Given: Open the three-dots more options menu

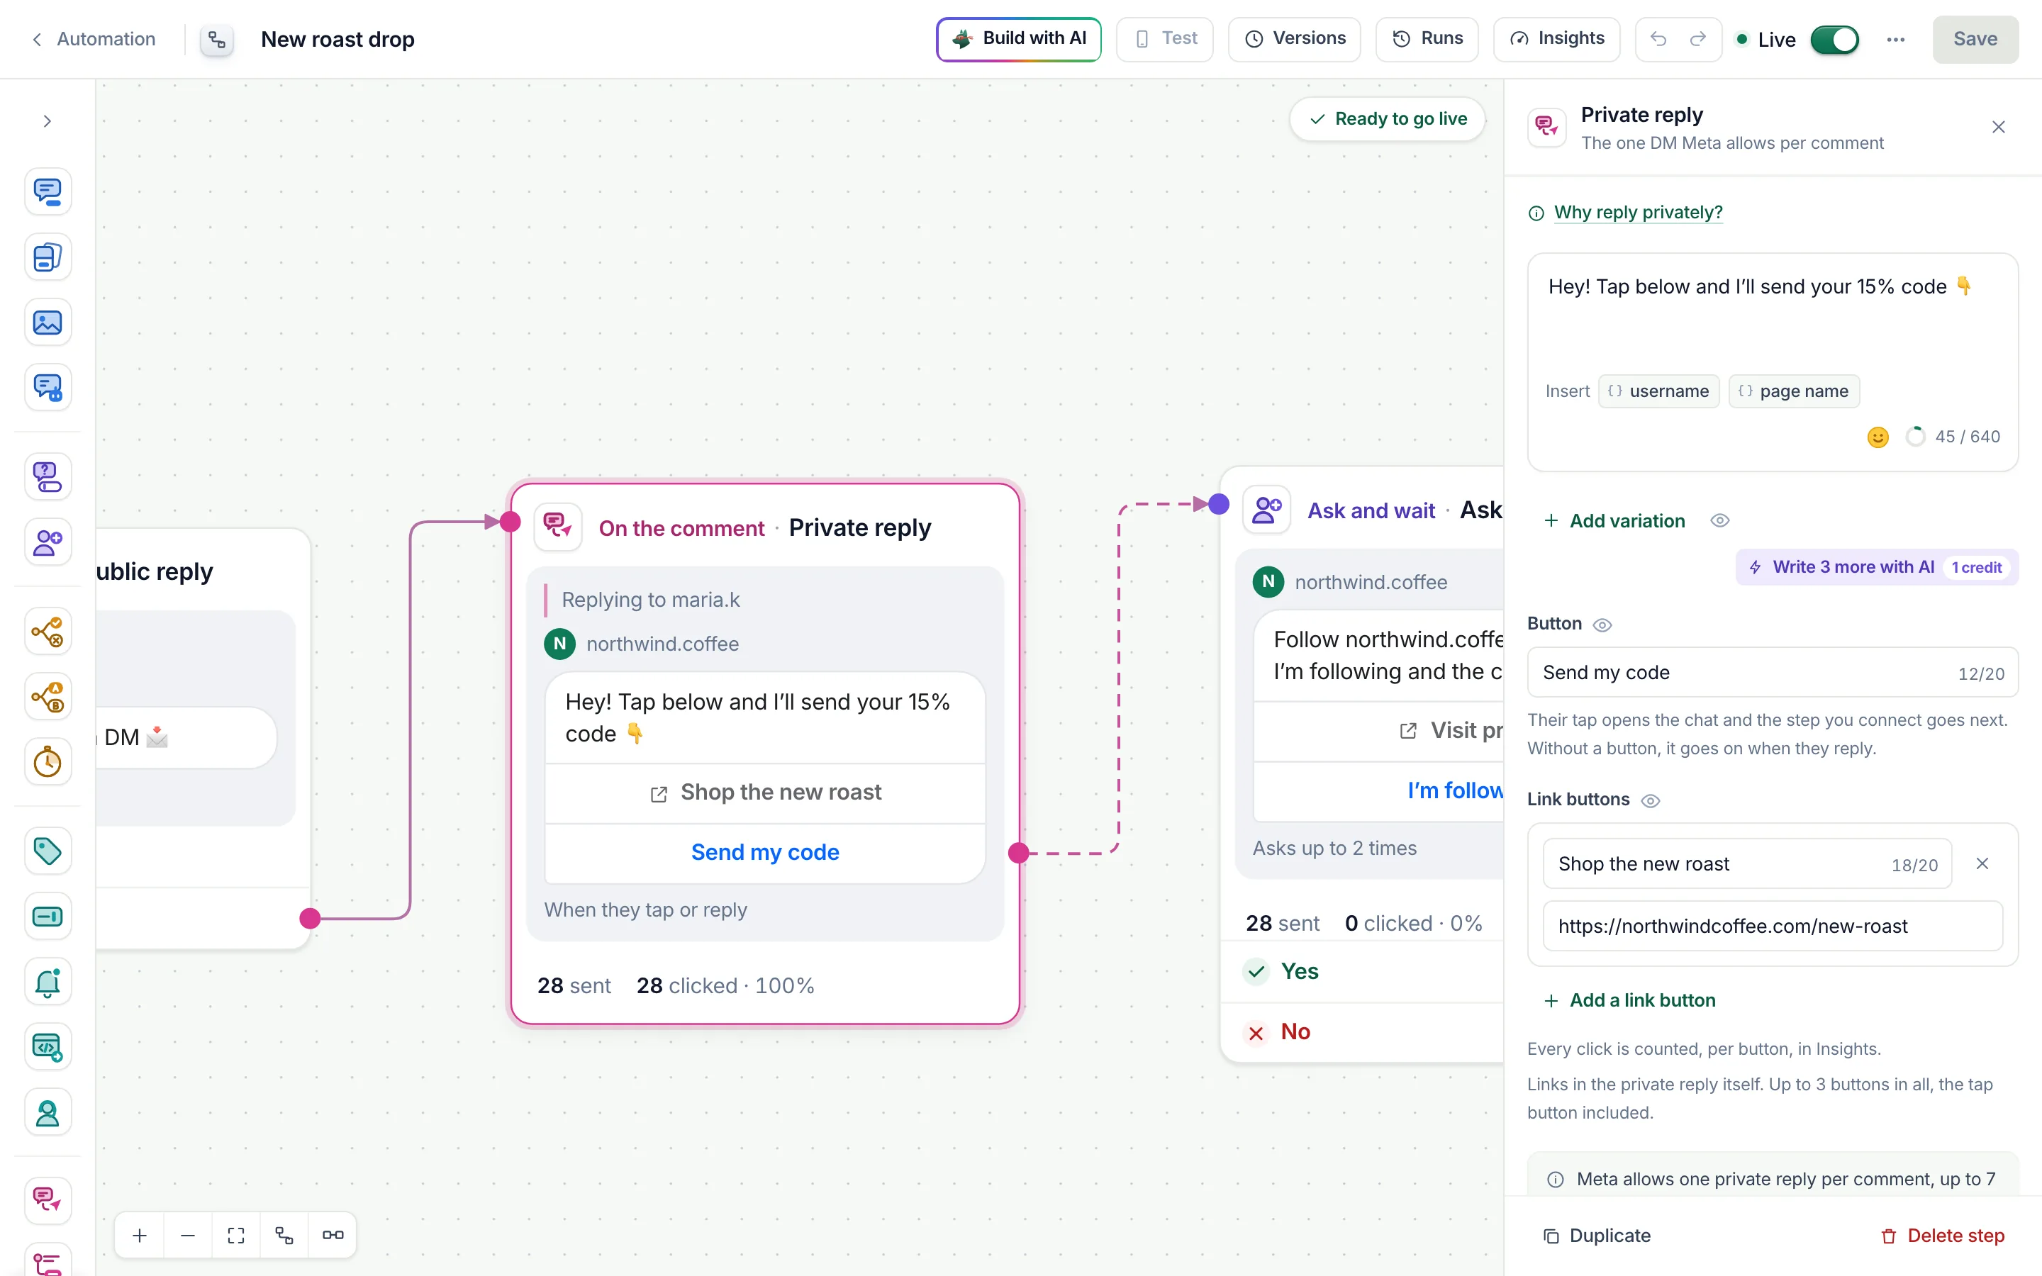Looking at the screenshot, I should [x=1896, y=40].
